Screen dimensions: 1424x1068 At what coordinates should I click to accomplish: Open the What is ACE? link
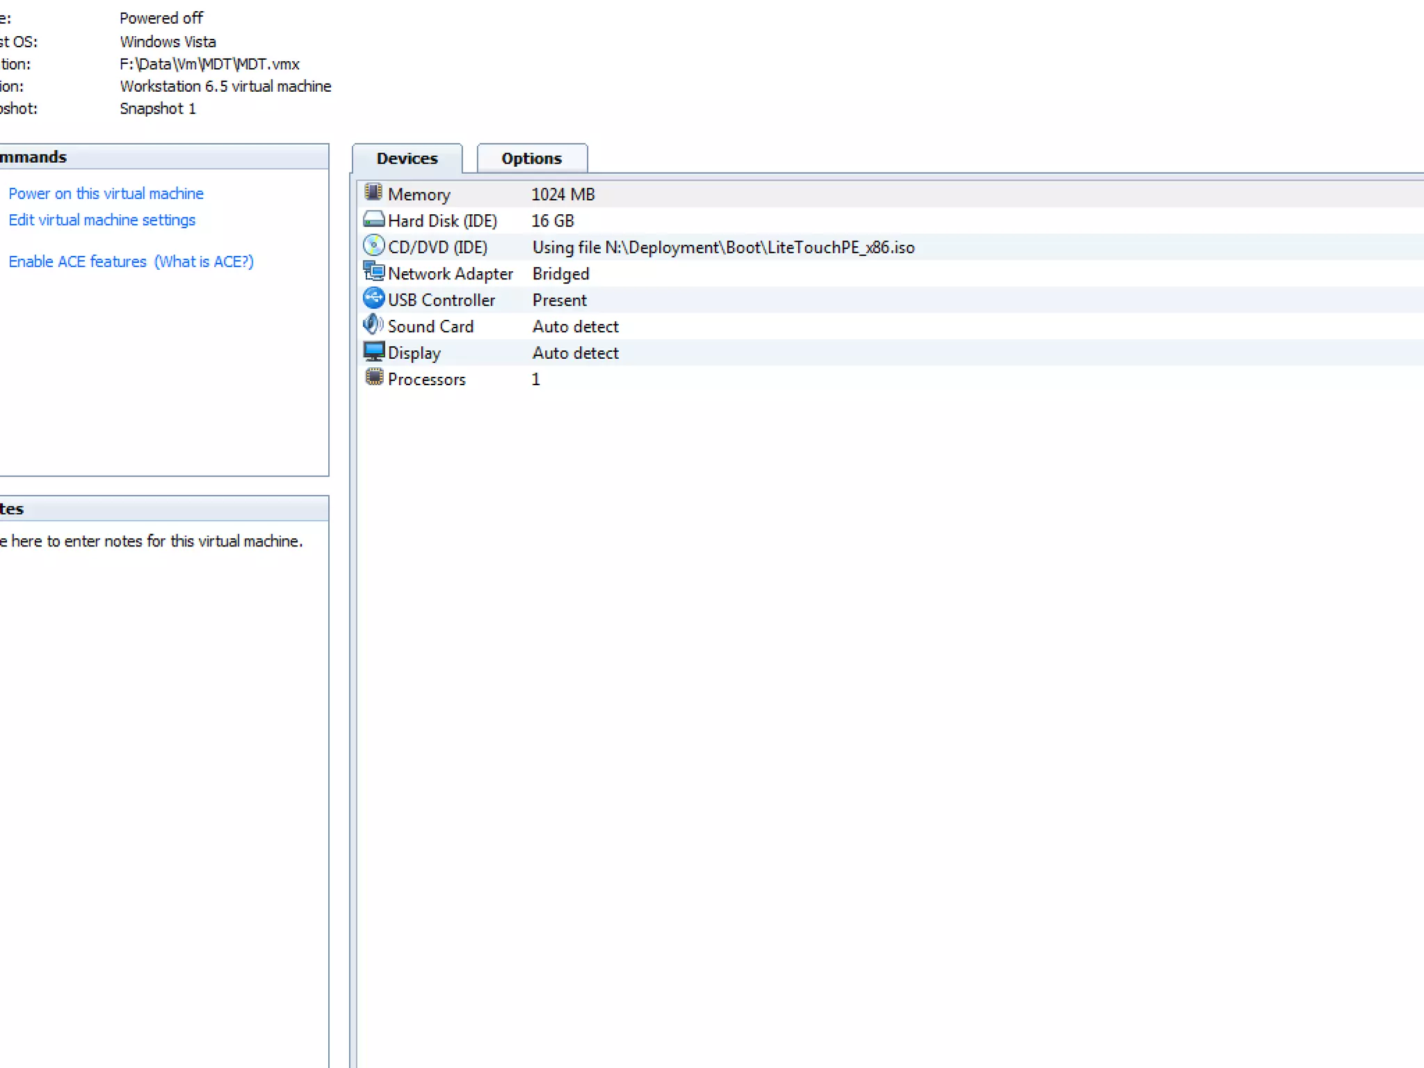pos(204,261)
